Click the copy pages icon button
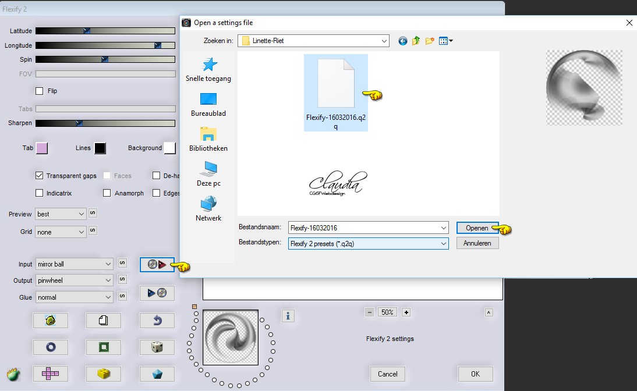 point(104,321)
